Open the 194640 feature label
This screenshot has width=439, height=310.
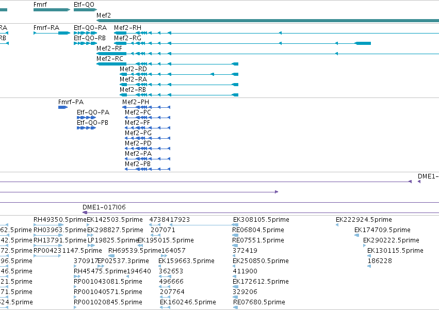(139, 271)
